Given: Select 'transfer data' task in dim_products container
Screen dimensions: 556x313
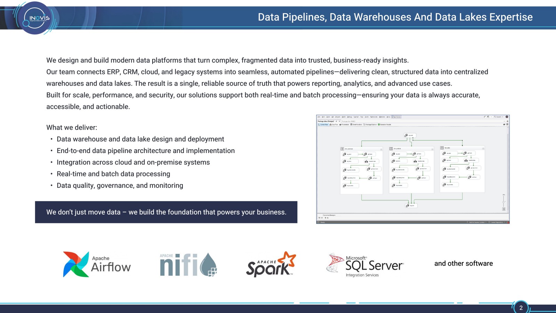Looking at the screenshot, I should click(x=420, y=161).
